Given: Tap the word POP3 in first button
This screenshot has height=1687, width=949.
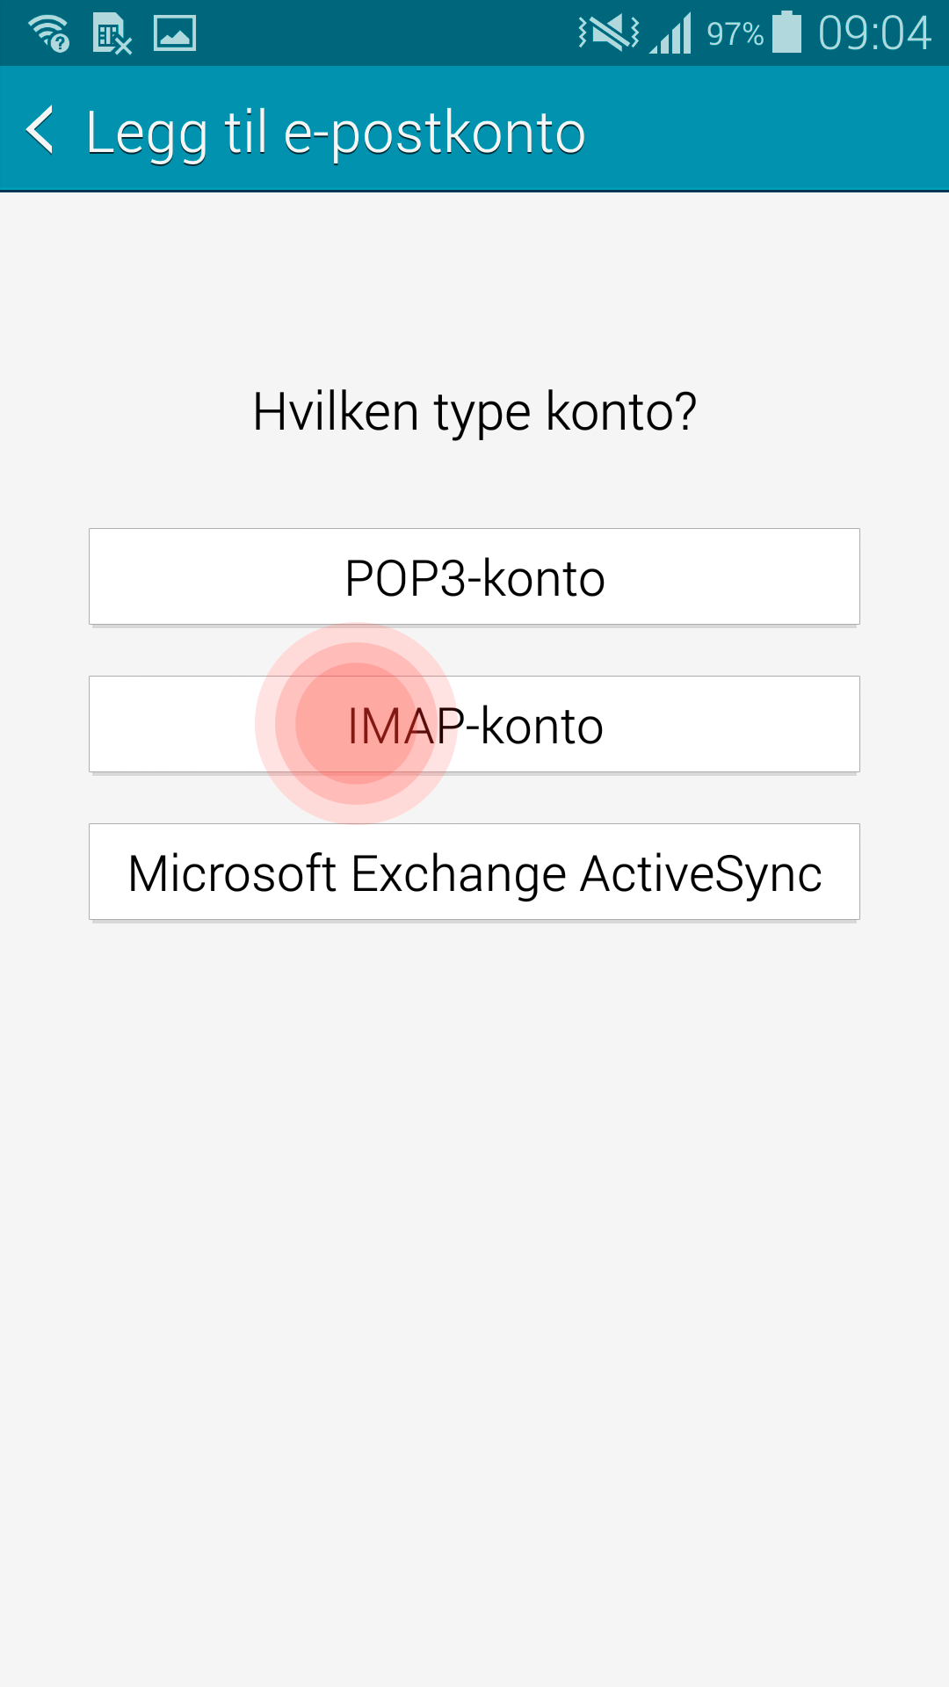Looking at the screenshot, I should coord(405,578).
